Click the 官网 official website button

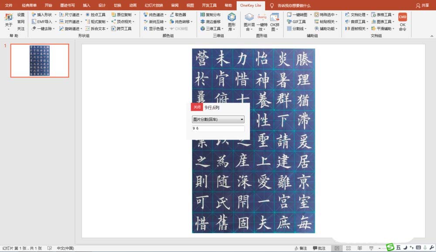[21, 21]
